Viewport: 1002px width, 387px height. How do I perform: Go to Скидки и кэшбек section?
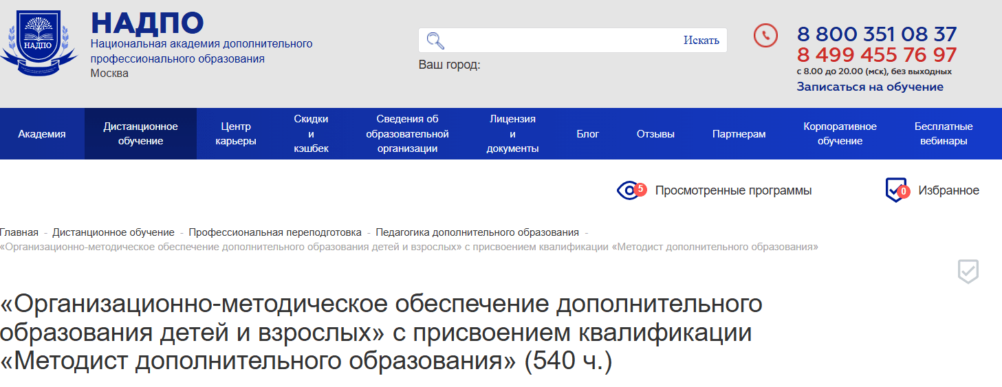(311, 134)
